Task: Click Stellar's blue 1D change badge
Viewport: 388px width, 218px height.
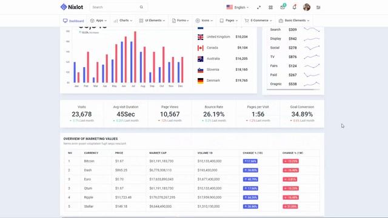Action: 250,206
